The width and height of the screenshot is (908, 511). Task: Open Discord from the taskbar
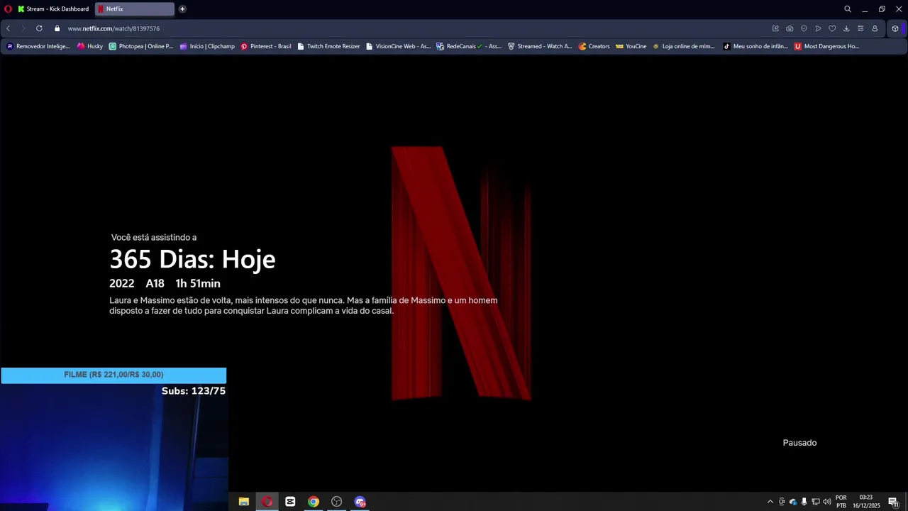tap(360, 502)
